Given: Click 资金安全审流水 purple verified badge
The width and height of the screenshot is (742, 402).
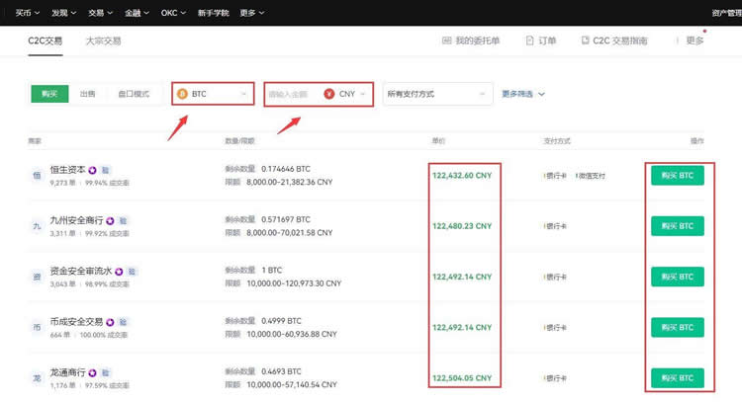Looking at the screenshot, I should click(119, 272).
